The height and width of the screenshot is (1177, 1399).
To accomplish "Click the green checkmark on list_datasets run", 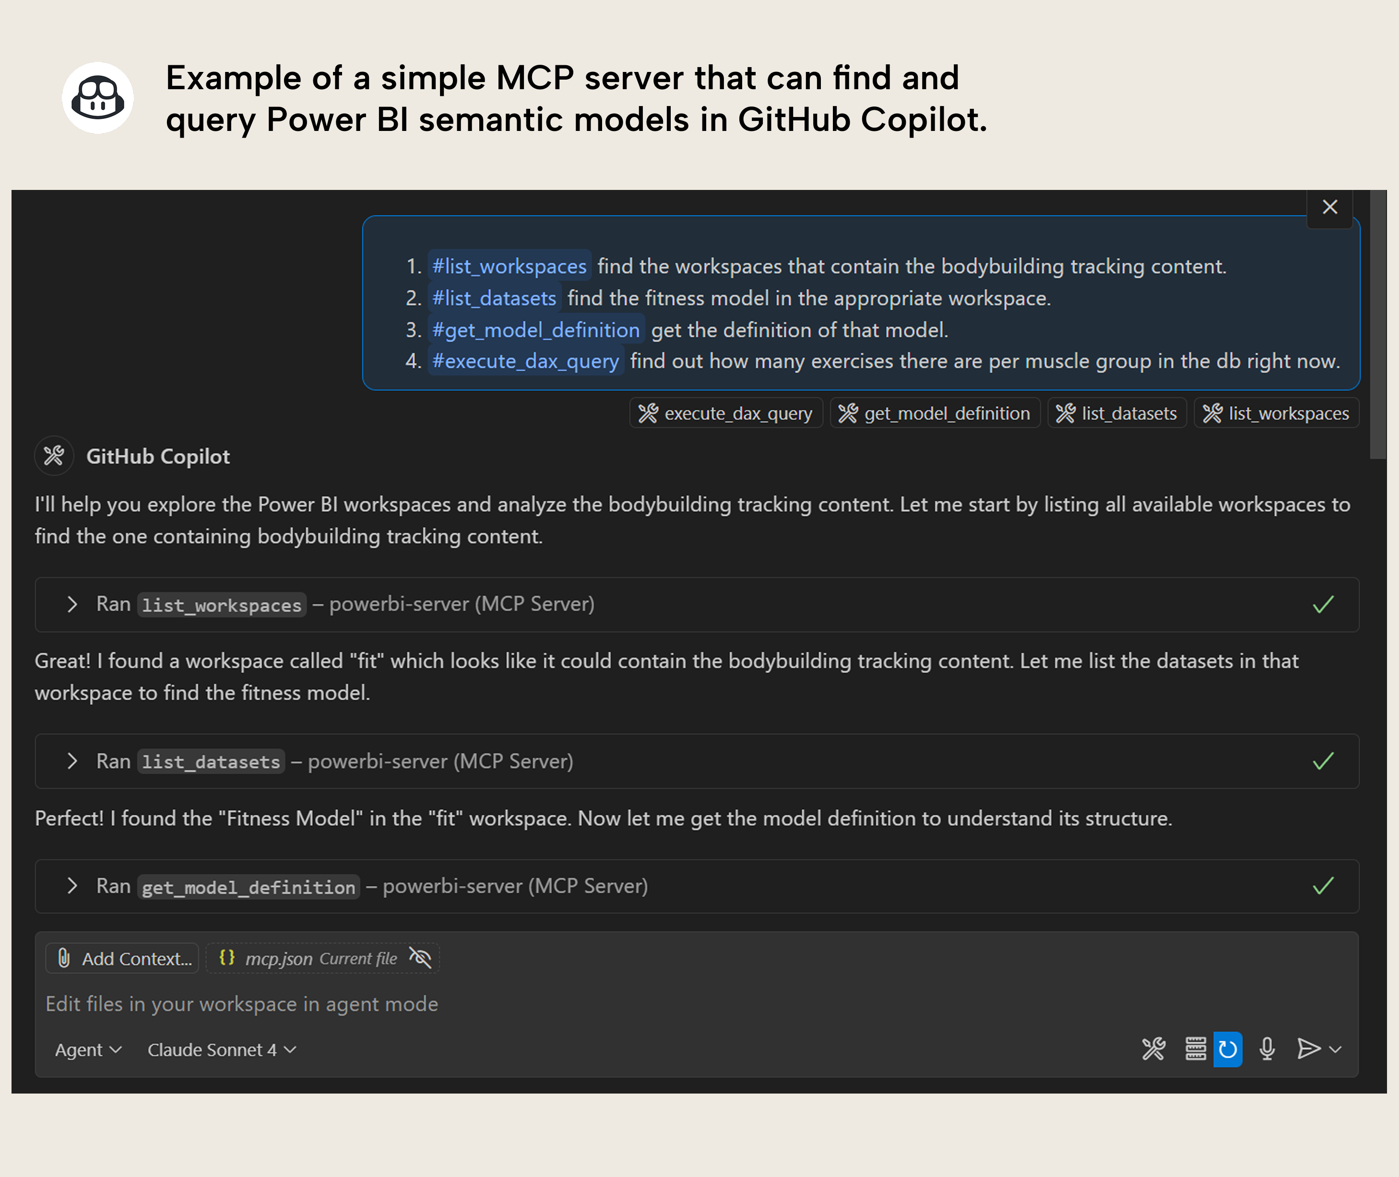I will coord(1322,761).
